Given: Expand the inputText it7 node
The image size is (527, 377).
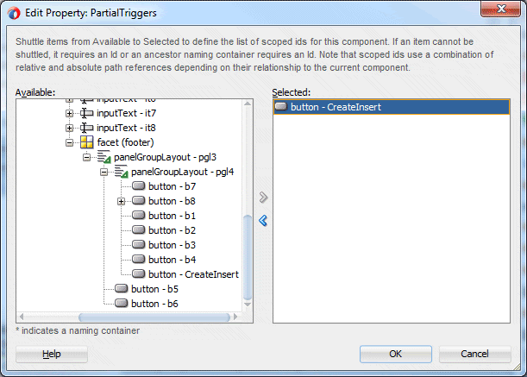Looking at the screenshot, I should click(70, 113).
